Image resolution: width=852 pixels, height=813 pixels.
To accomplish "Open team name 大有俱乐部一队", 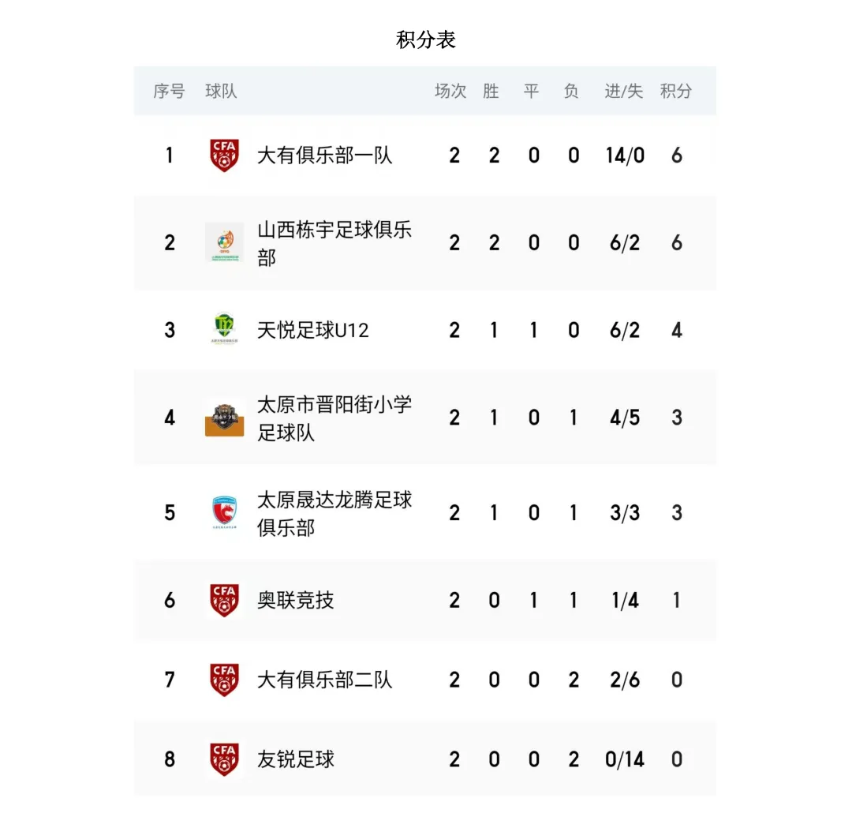I will pyautogui.click(x=324, y=155).
